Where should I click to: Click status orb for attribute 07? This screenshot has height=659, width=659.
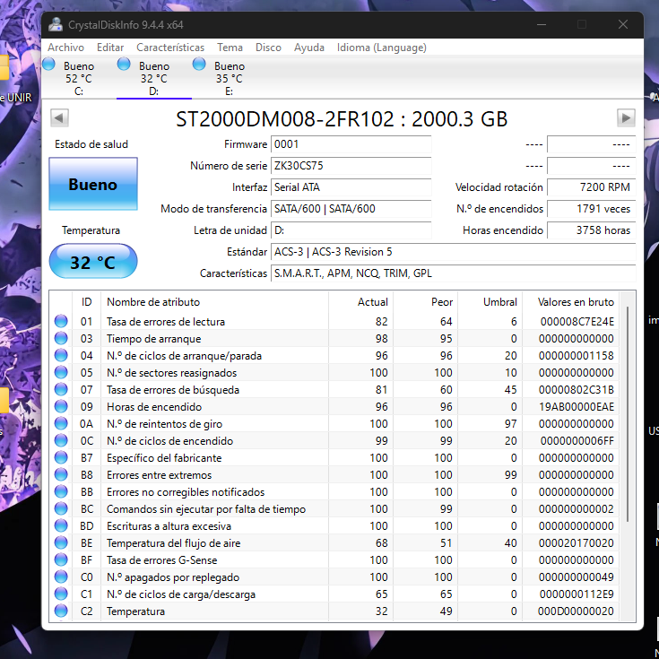61,390
